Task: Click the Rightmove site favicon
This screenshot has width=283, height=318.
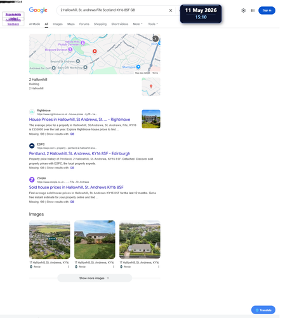Action: [x=32, y=113]
